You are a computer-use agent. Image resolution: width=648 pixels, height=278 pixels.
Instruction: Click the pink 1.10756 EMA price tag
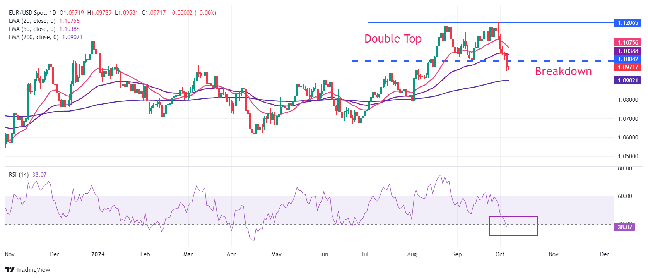627,43
